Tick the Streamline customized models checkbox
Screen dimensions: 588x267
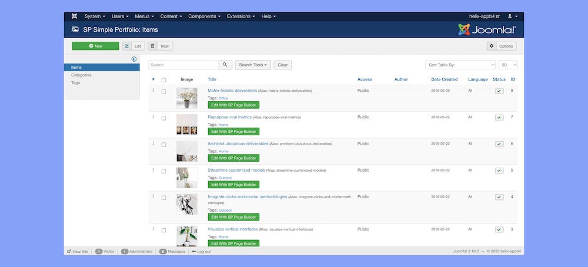click(x=164, y=171)
